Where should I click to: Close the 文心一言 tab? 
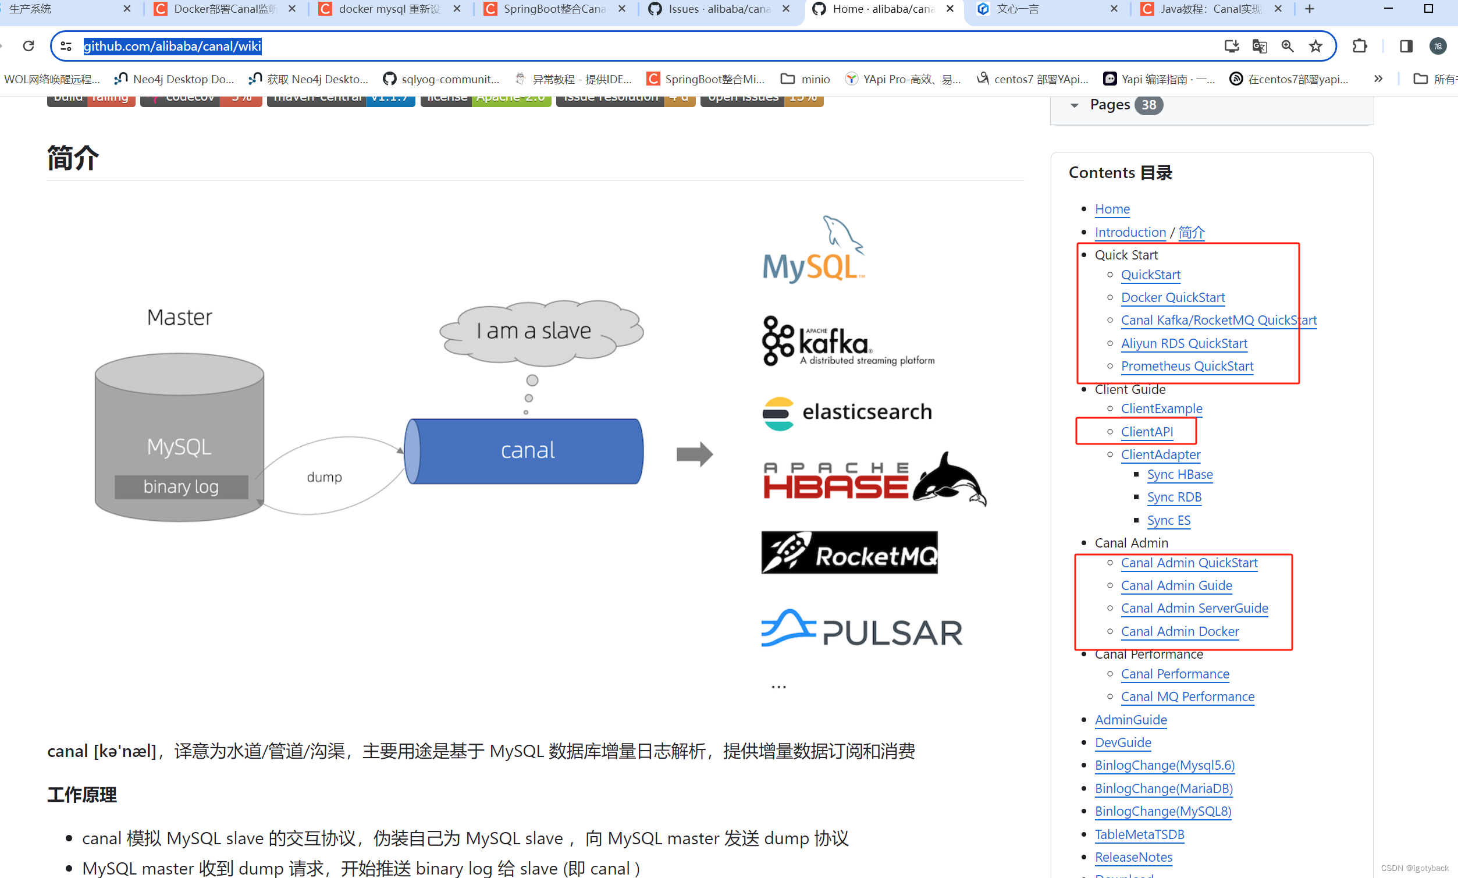[1114, 9]
